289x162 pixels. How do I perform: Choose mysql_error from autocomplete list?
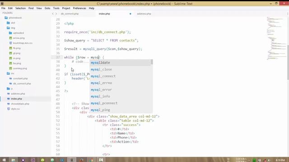coord(121,90)
